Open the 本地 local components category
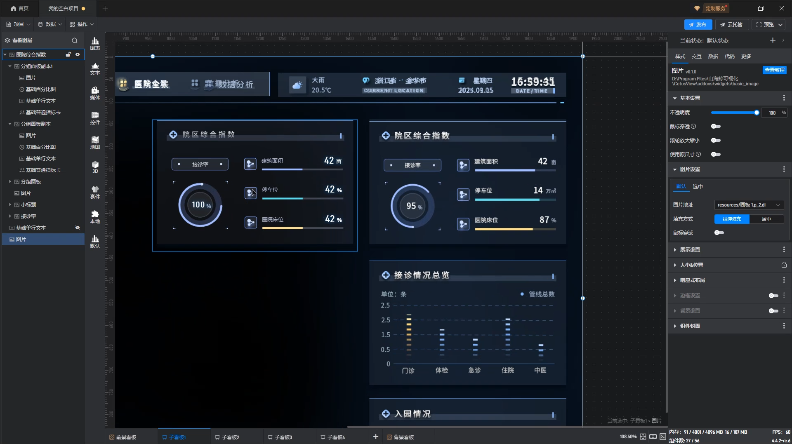792x444 pixels. [x=95, y=217]
